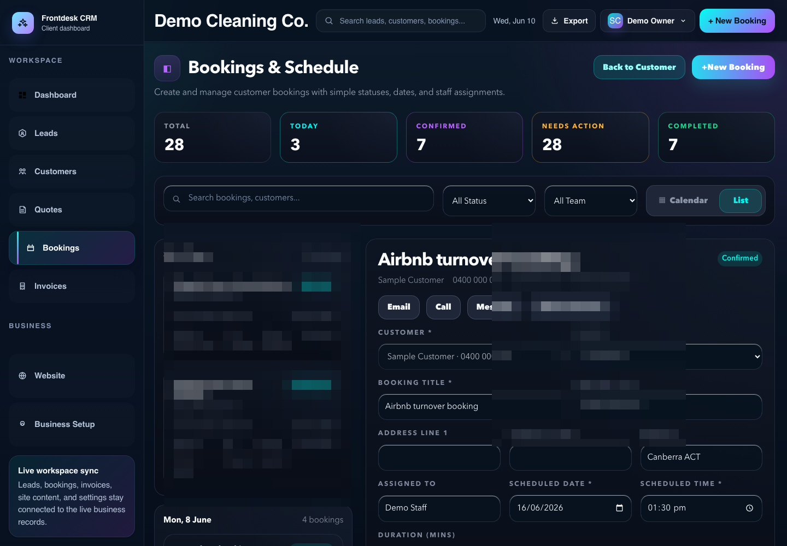
Task: Click the search icon in bookings filter bar
Action: coord(177,199)
